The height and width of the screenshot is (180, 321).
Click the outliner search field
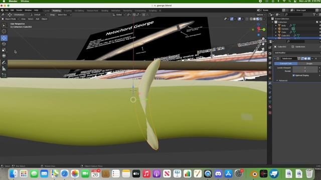point(294,14)
